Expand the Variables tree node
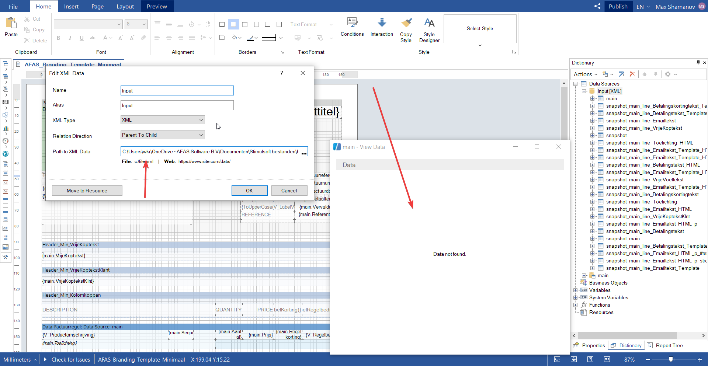708x366 pixels. (x=575, y=290)
